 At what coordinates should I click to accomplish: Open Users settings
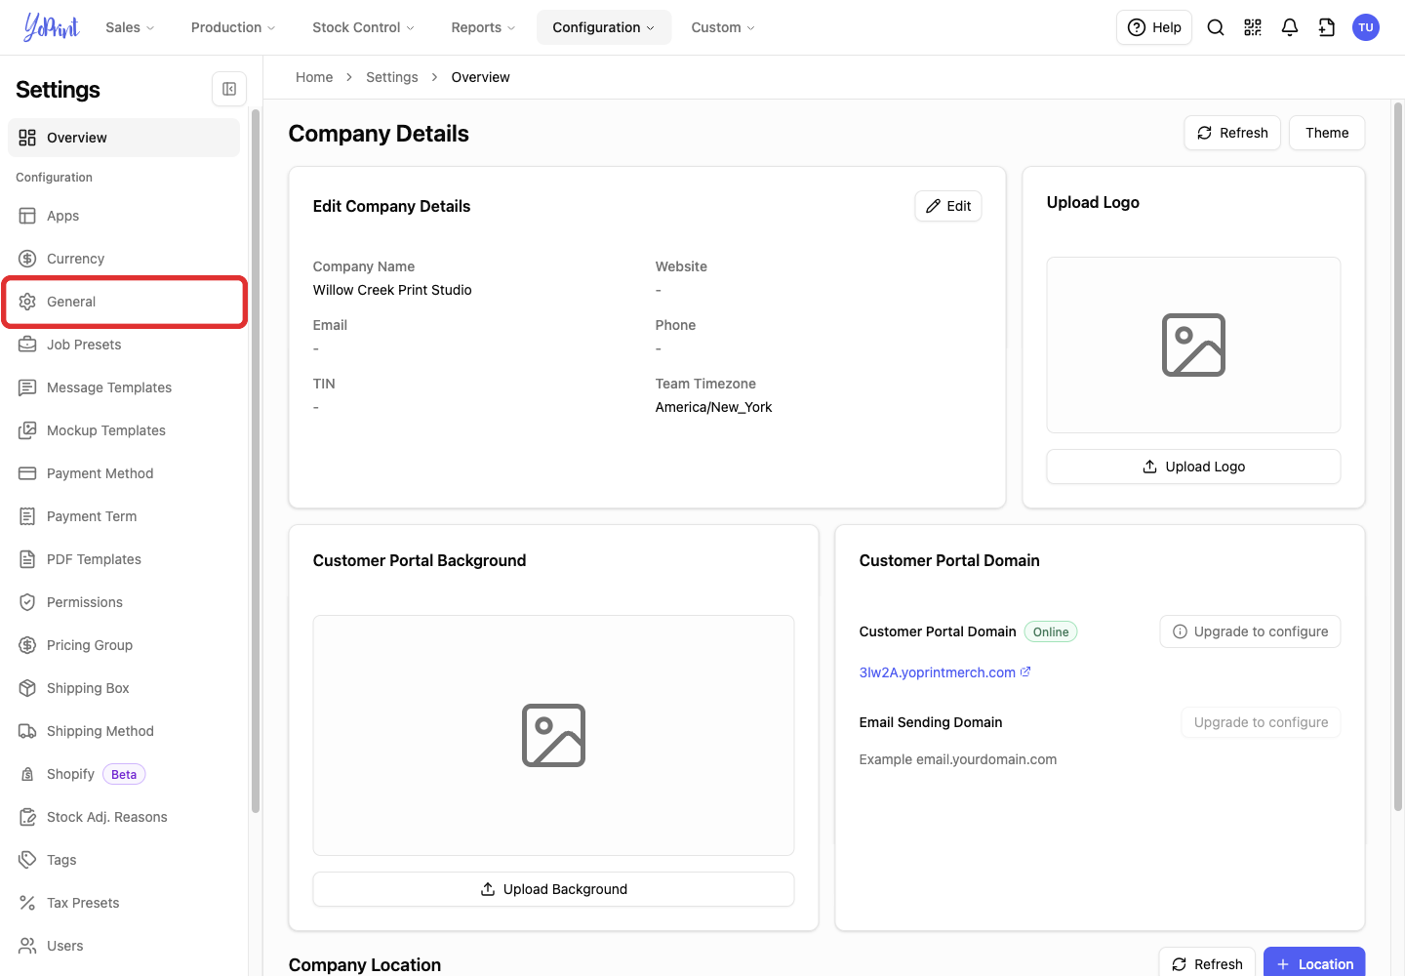click(124, 946)
